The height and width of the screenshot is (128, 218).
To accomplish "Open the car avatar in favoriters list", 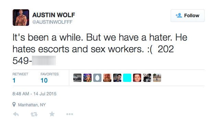I will click(x=77, y=78).
